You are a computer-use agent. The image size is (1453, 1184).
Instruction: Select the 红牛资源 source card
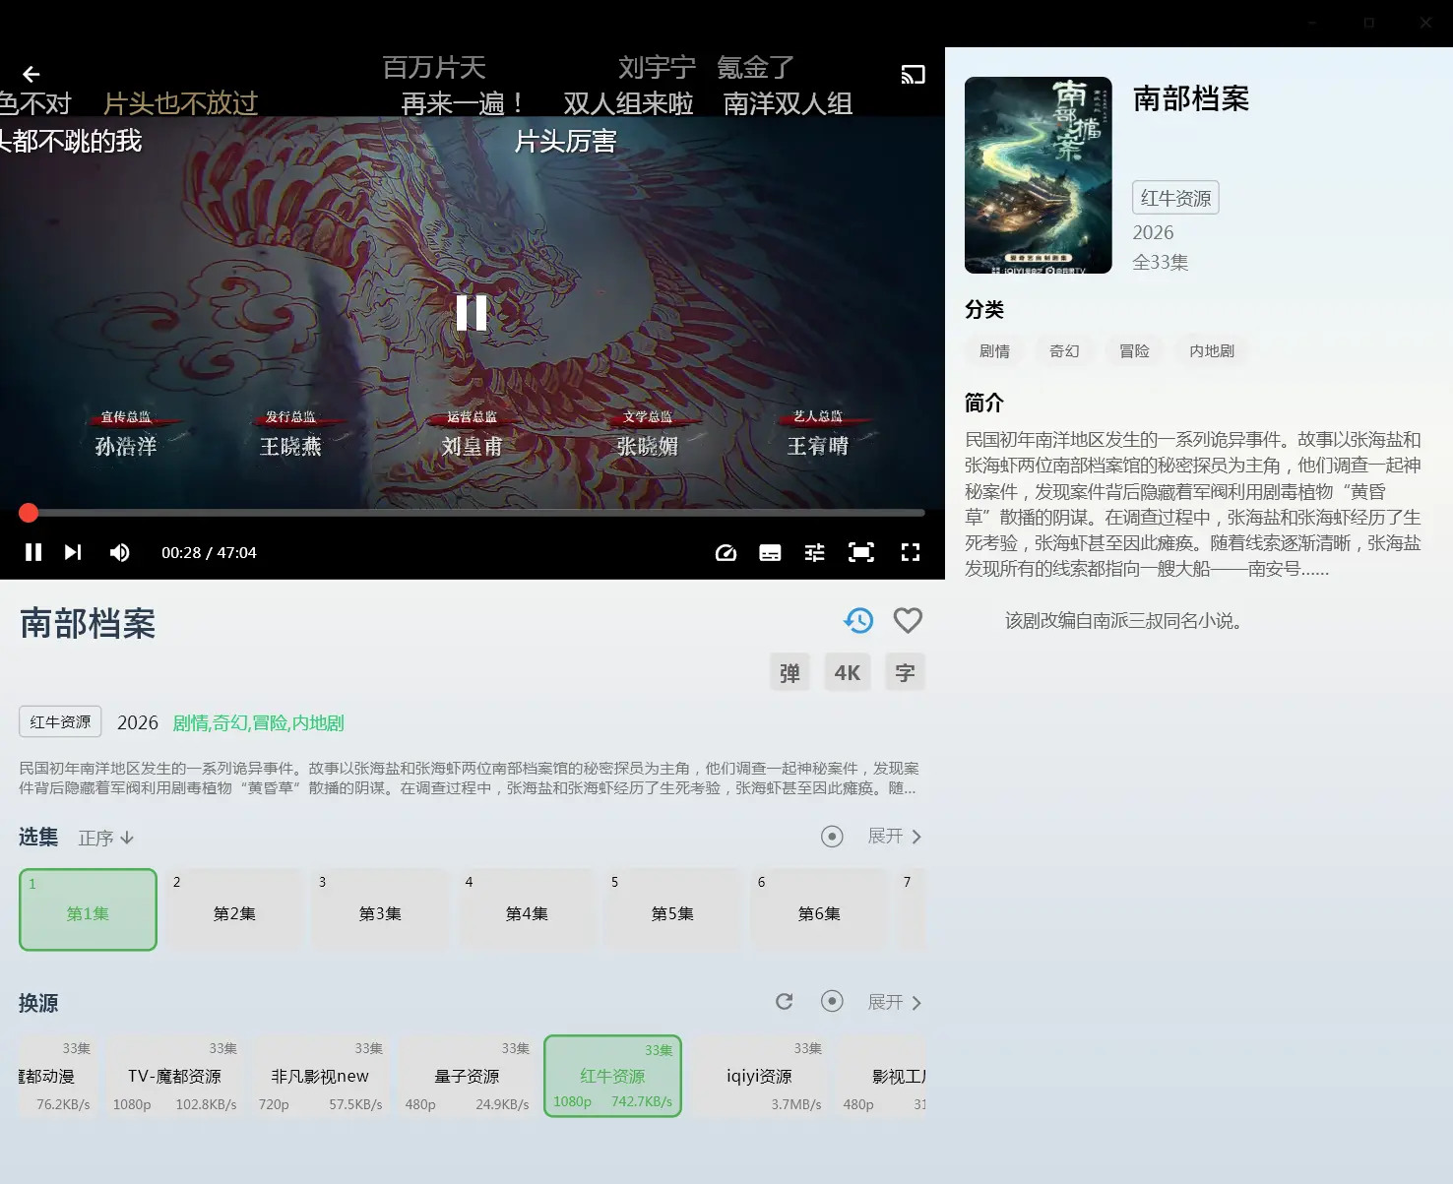612,1076
